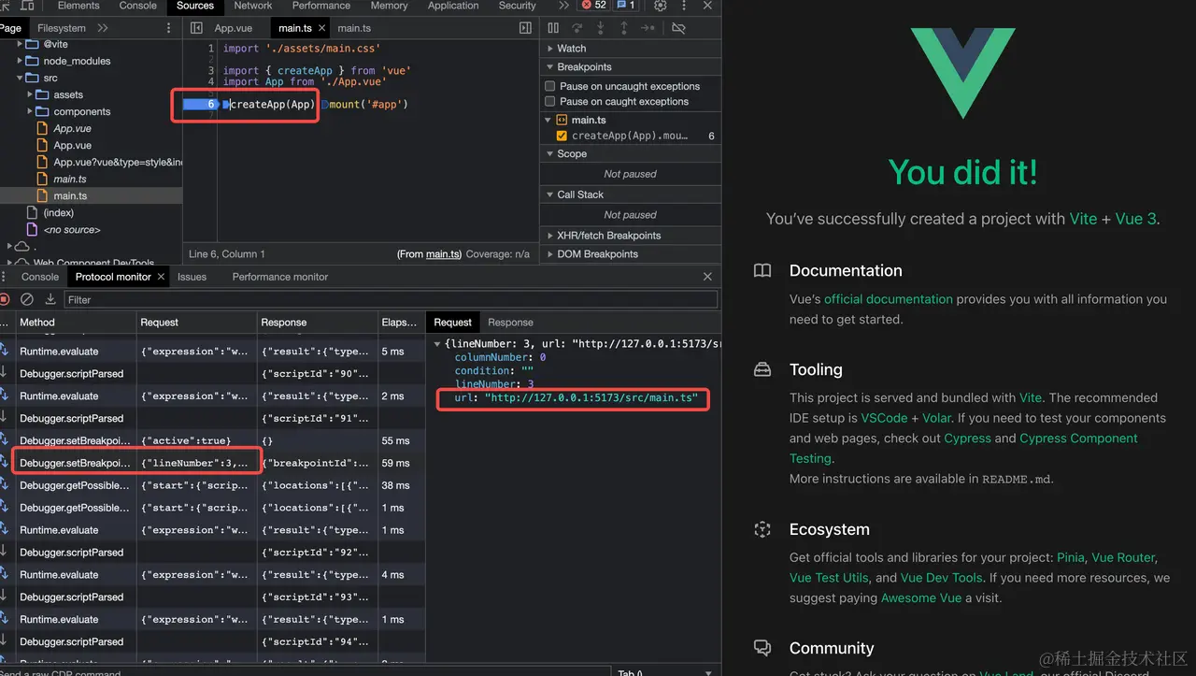Click the step over next function call icon
This screenshot has height=676, width=1196.
pos(577,29)
